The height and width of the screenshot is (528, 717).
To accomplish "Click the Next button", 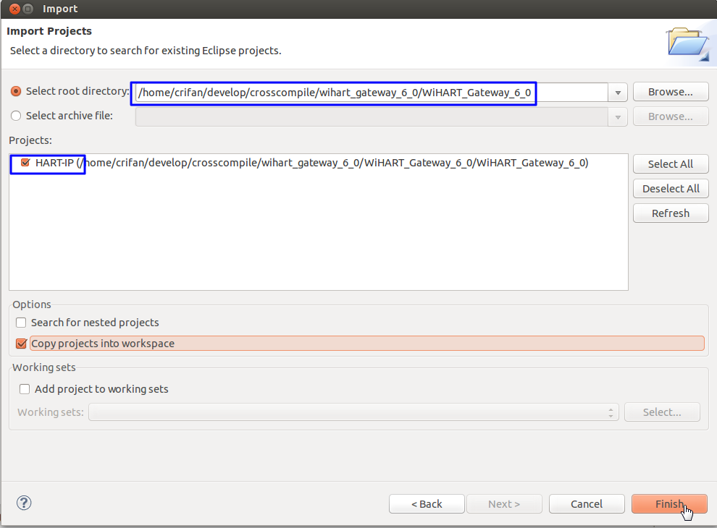I will pos(504,504).
